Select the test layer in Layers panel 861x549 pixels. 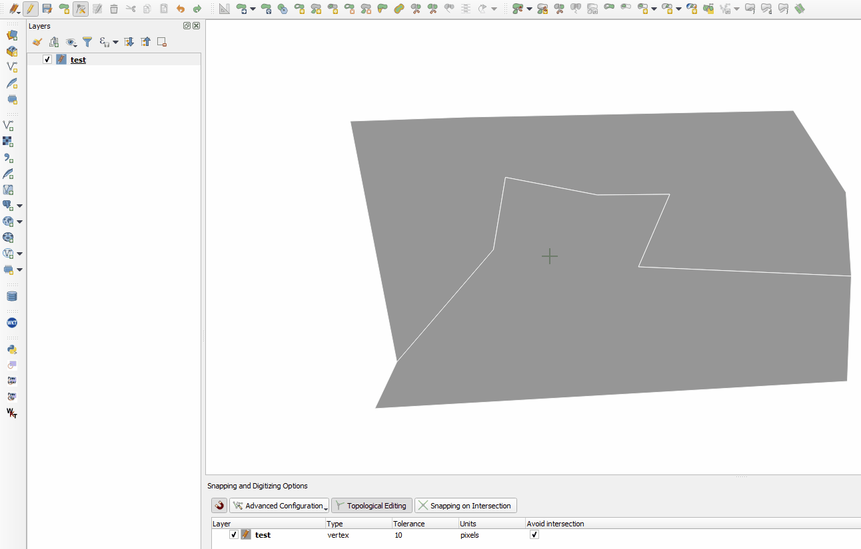click(x=78, y=60)
